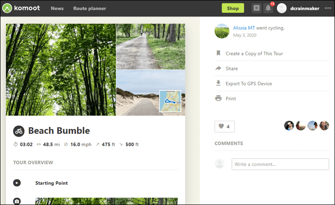
Task: Open the komoot logo home link
Action: [21, 8]
